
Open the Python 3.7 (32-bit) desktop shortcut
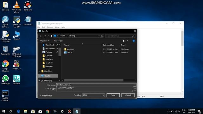click(x=16, y=22)
